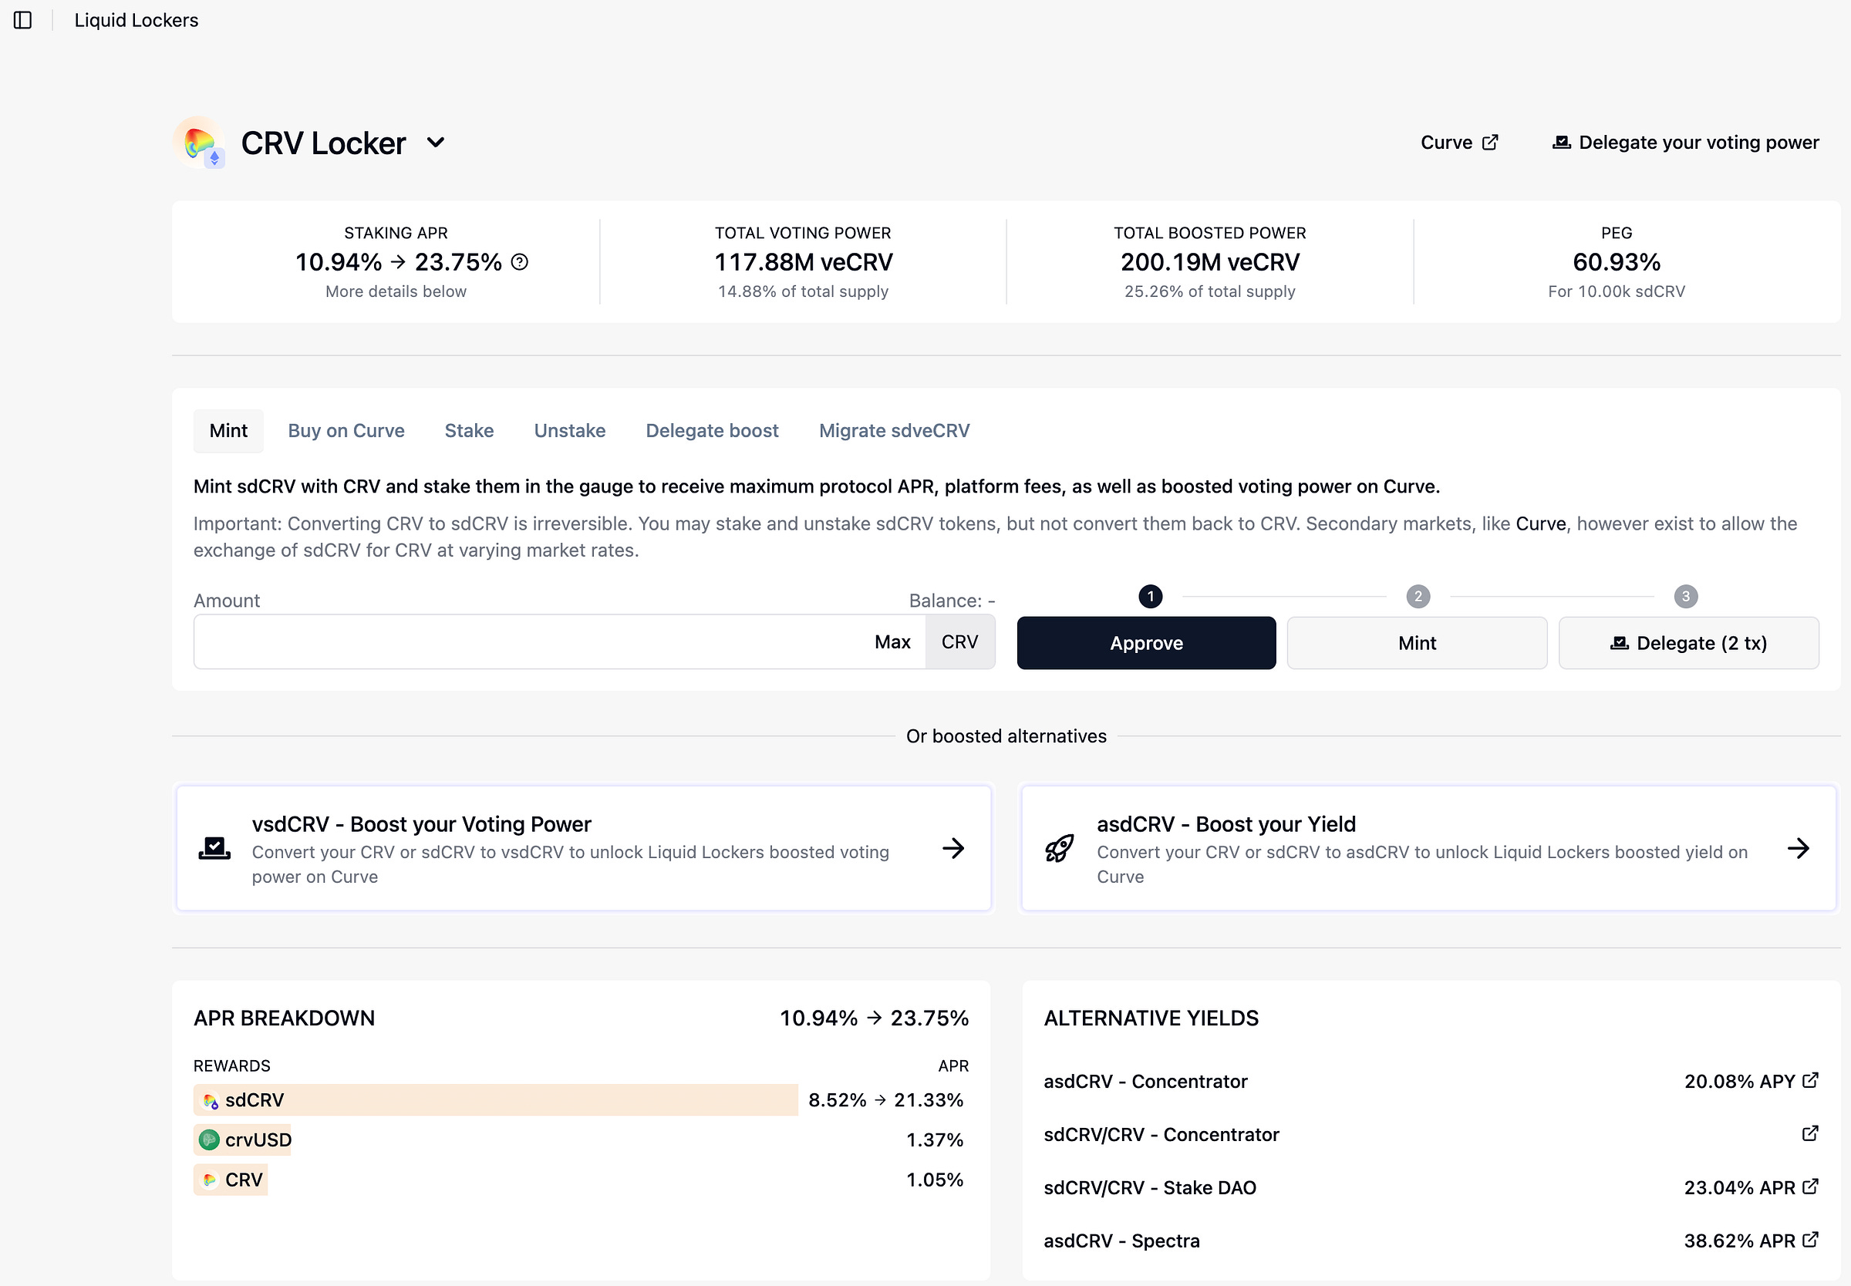Switch to the Buy on Curve tab
Screen dimensions: 1851x1286
346,431
